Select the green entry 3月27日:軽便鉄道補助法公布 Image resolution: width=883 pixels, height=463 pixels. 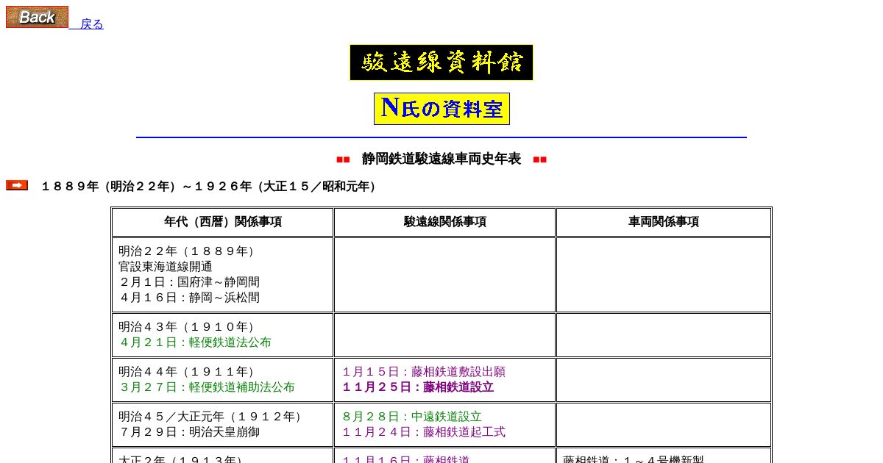tap(207, 387)
